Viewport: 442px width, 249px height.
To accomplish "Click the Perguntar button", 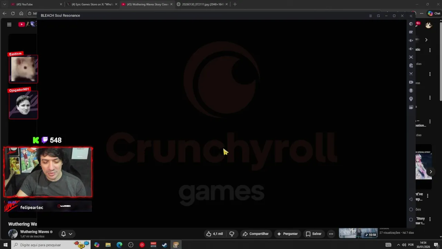I will click(x=287, y=234).
